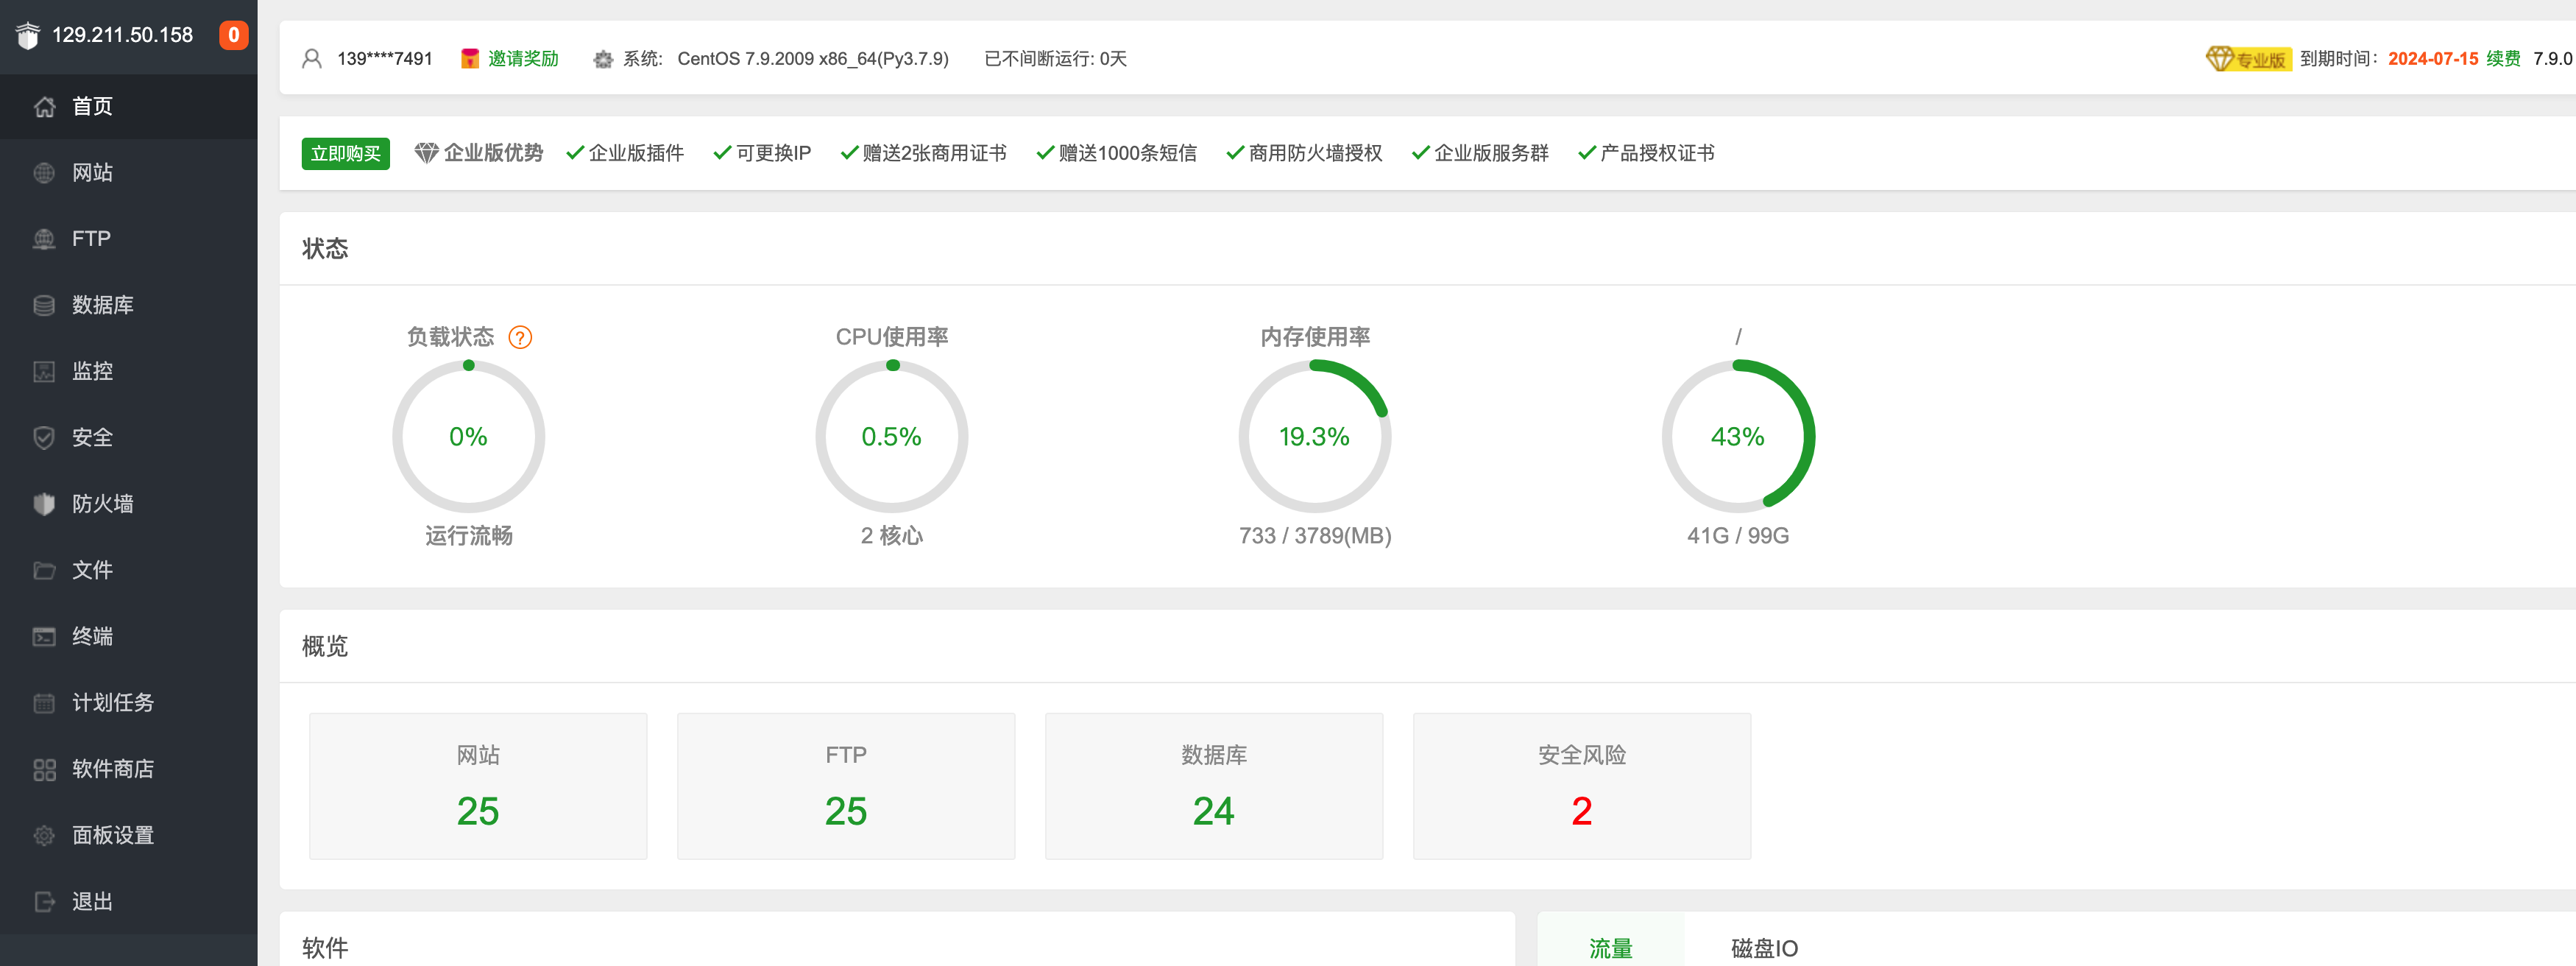Click the globe icon beside 网站
2576x966 pixels.
click(44, 173)
